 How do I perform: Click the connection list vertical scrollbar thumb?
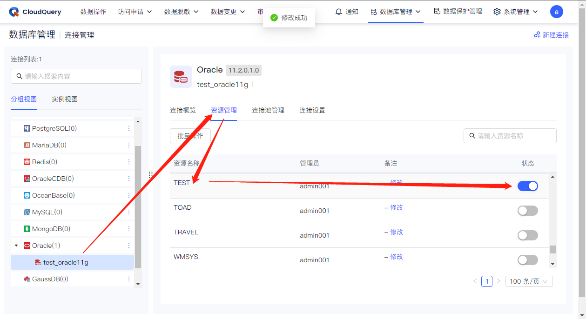coord(138,207)
